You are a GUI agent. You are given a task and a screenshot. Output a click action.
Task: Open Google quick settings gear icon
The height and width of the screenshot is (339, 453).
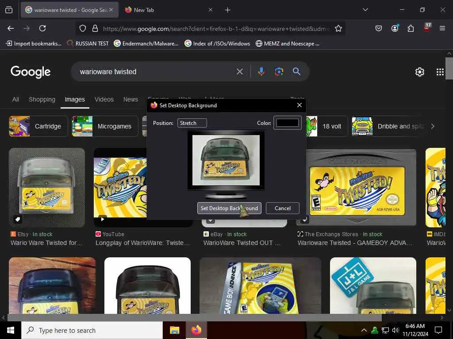click(x=419, y=72)
